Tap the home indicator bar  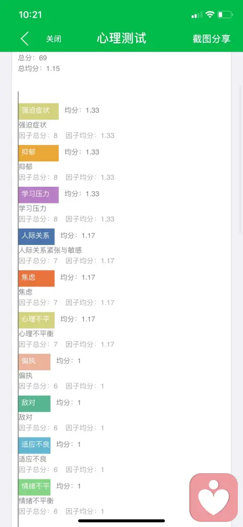(121, 520)
